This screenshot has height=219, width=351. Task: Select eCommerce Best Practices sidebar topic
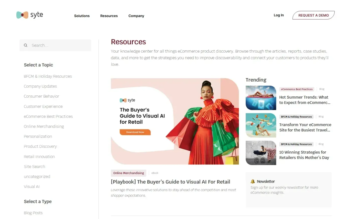[x=48, y=116]
